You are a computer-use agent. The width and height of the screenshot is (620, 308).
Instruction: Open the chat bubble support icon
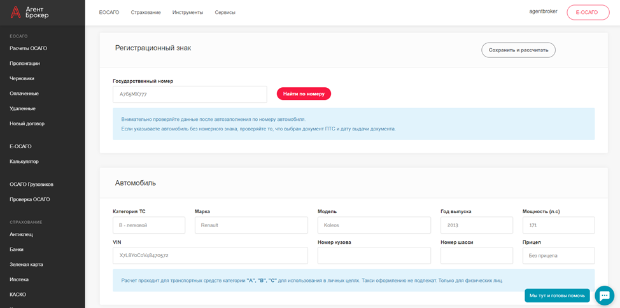click(603, 295)
